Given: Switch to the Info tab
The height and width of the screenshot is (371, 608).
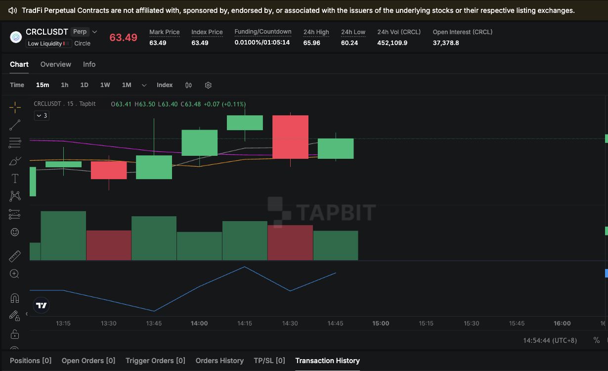Looking at the screenshot, I should [x=89, y=64].
